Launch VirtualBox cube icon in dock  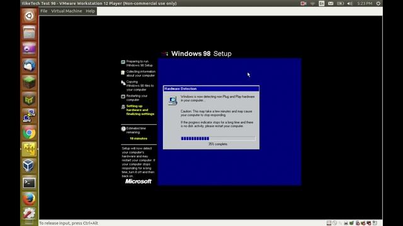[x=29, y=166]
